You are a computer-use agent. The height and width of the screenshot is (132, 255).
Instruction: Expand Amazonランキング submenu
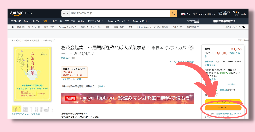tap(68, 27)
